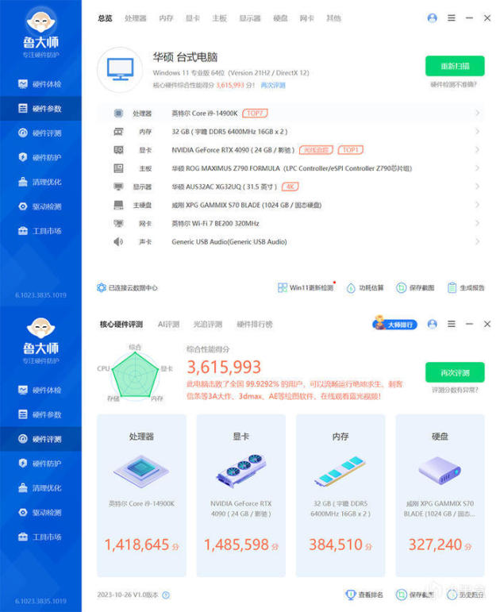Screen dimensions: 500x612
Task: Switch to 网卡 tab
Action: pos(307,18)
